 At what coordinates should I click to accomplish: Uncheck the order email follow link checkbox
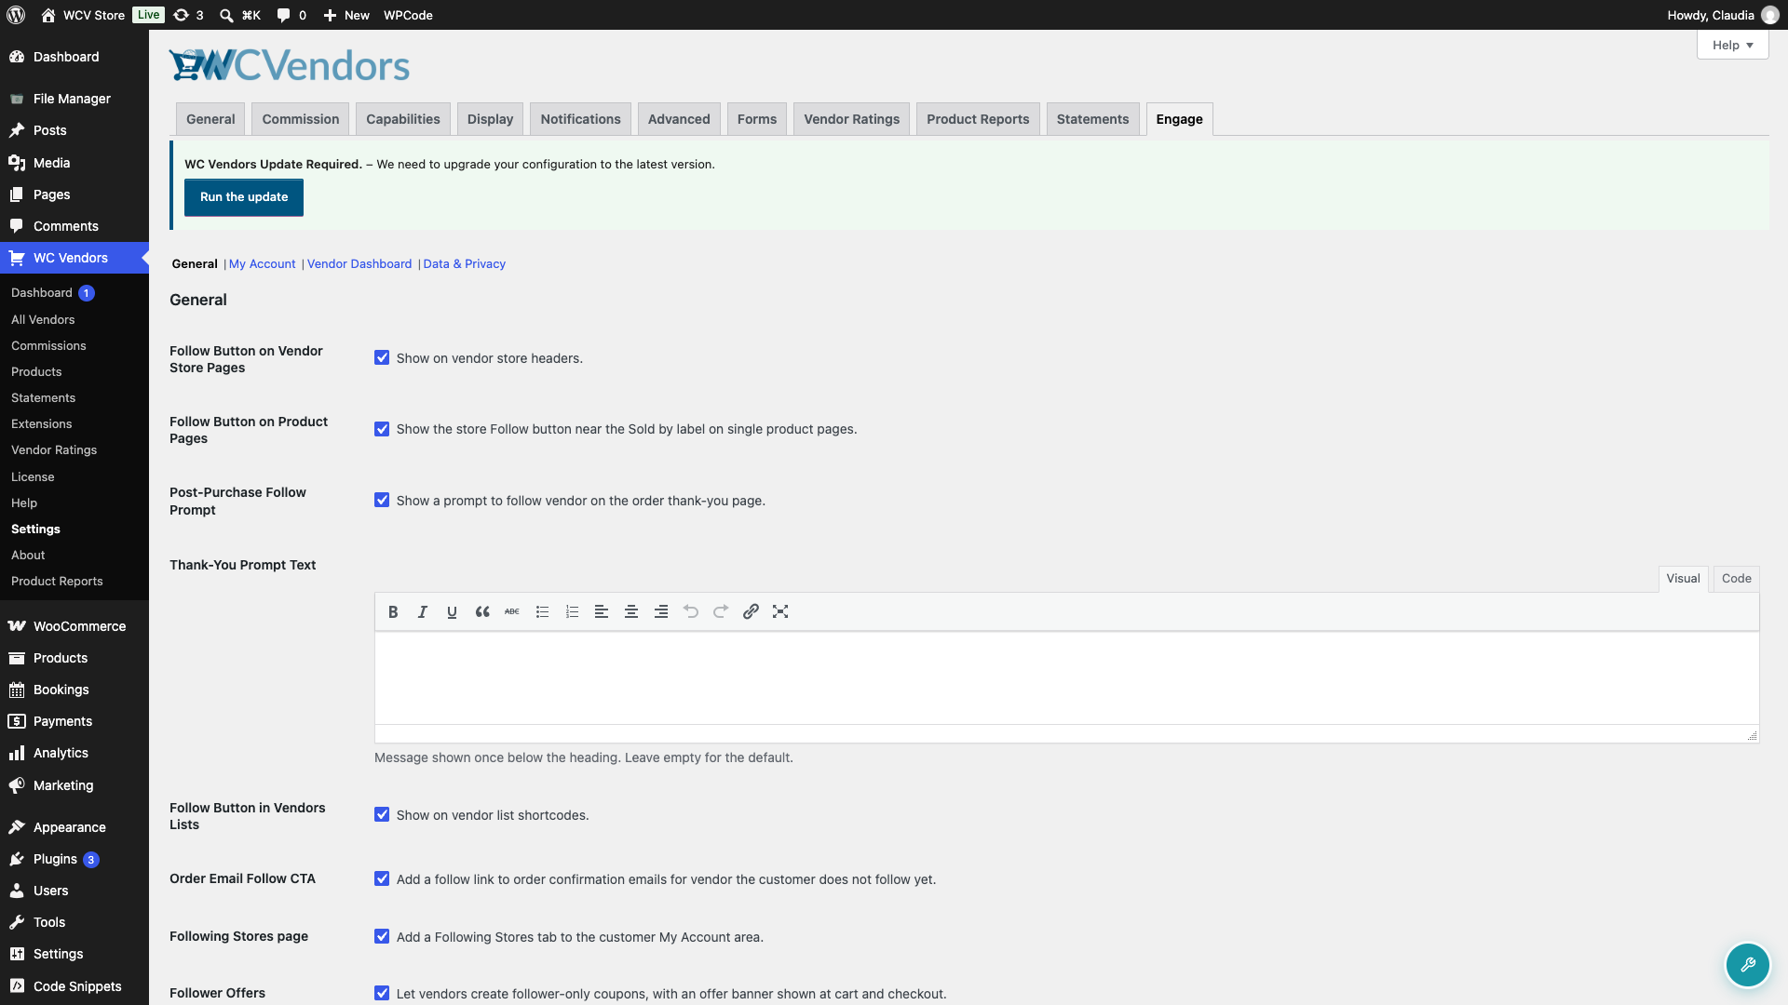(382, 878)
